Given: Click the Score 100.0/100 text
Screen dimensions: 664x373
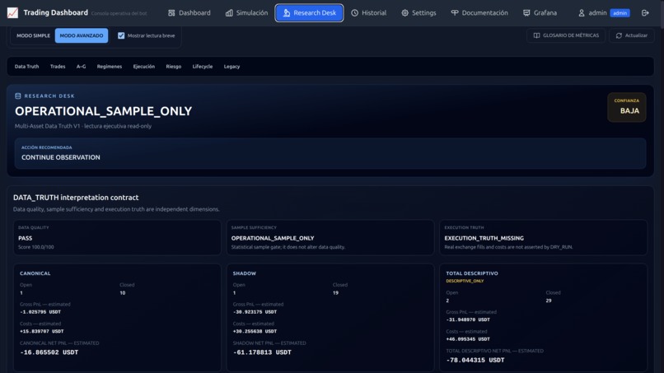Looking at the screenshot, I should coord(36,247).
